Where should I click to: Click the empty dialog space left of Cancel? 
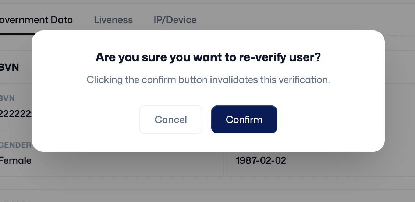coord(85,119)
